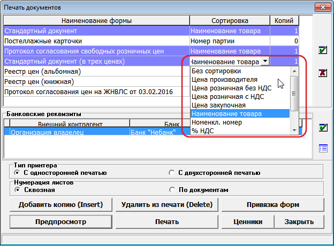The height and width of the screenshot is (246, 334).
Task: Click the red cross icon beside forms list
Action: pos(322,73)
